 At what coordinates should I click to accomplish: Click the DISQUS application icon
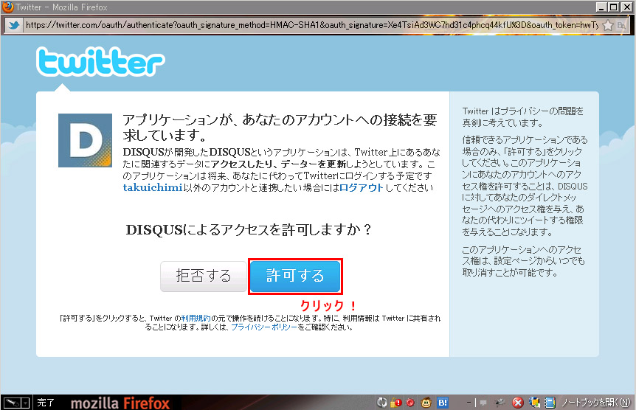pos(85,140)
